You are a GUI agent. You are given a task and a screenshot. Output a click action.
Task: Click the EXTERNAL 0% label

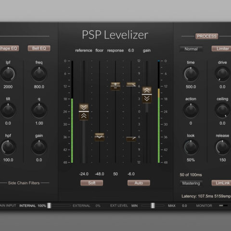click(87, 205)
